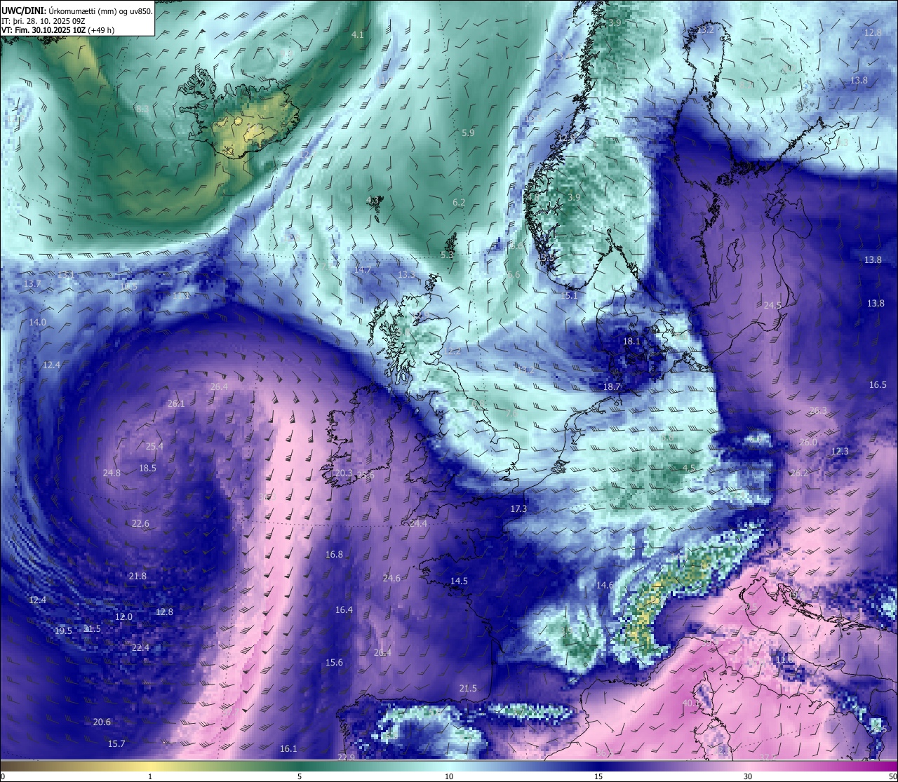898x782 pixels.
Task: Click the colorbar tick label "15"
Action: click(598, 776)
